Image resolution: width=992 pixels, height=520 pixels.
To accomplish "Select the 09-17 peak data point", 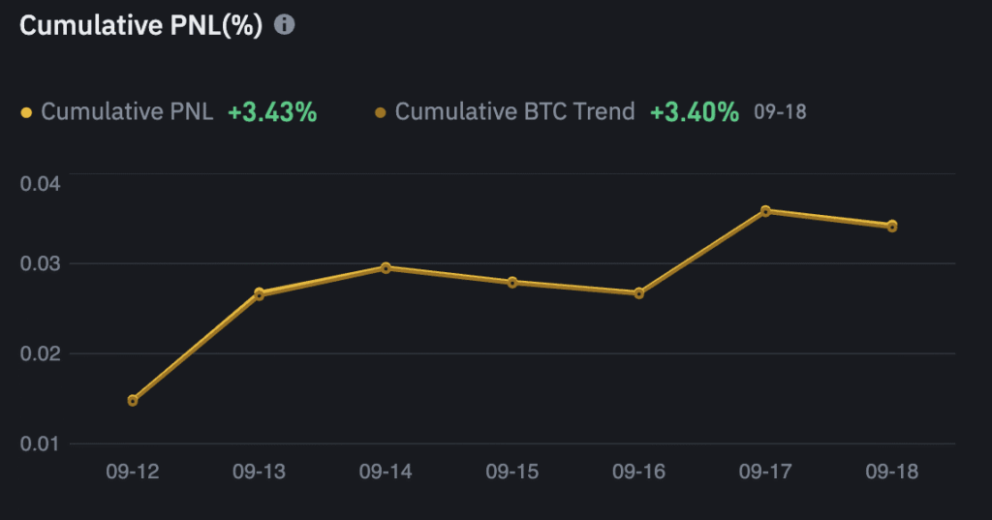I will pos(765,211).
